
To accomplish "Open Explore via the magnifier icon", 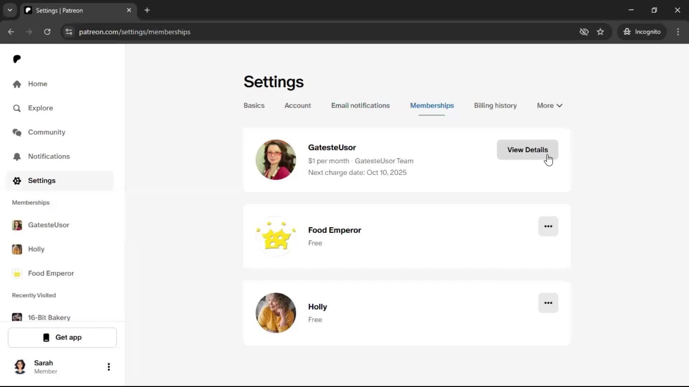I will (17, 108).
